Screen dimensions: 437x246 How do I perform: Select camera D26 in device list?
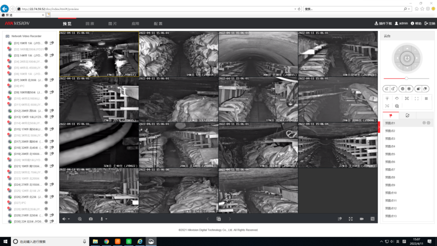click(x=28, y=197)
